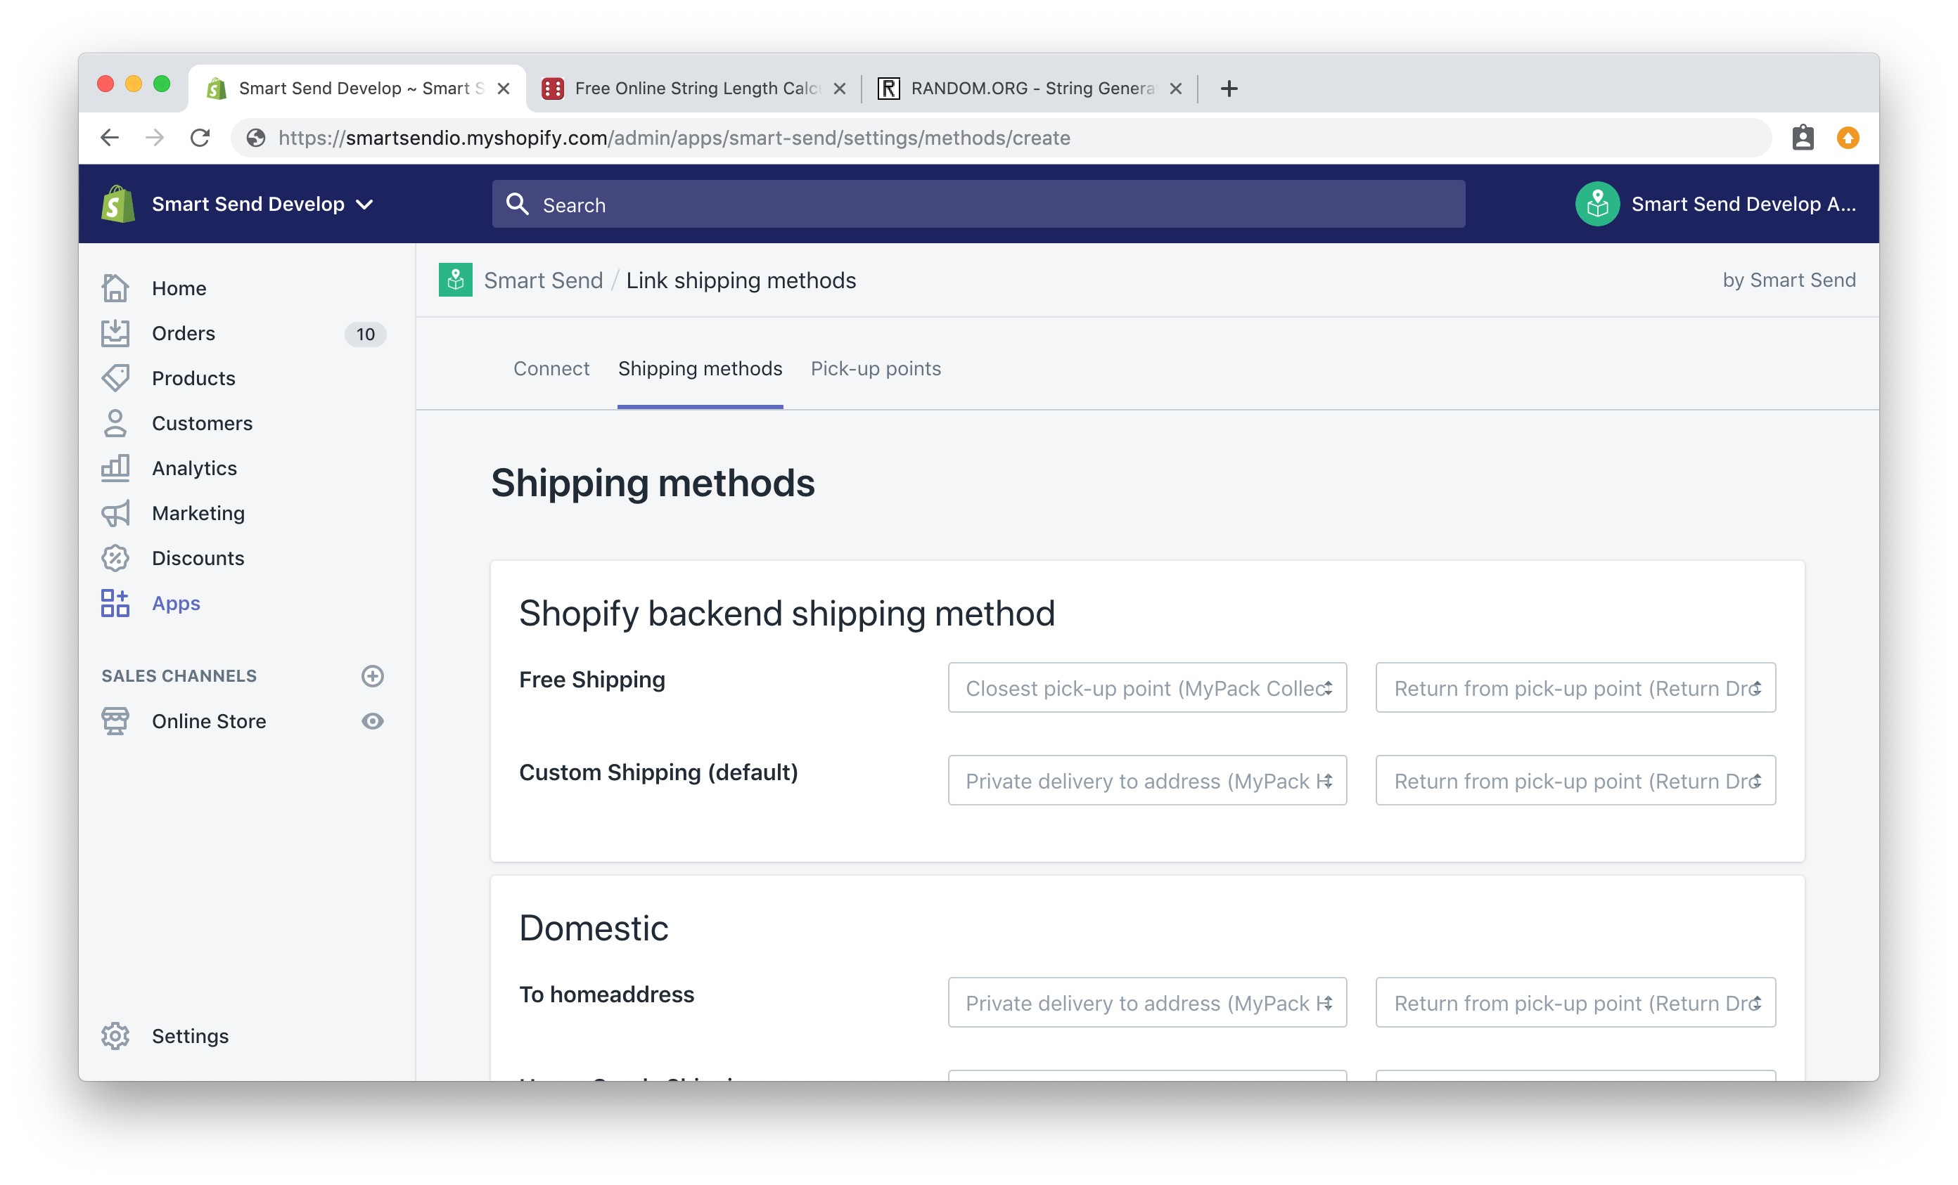Click the Customers icon in sidebar
The image size is (1958, 1185).
pos(116,422)
